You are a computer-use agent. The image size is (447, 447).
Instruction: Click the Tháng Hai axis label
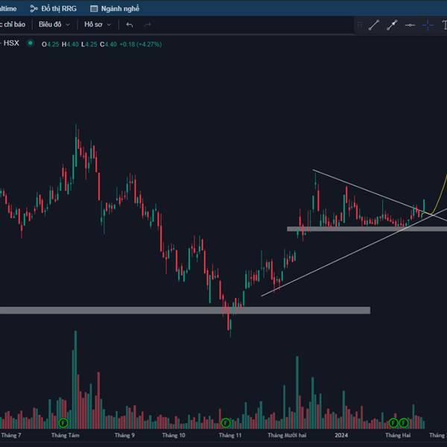click(398, 435)
